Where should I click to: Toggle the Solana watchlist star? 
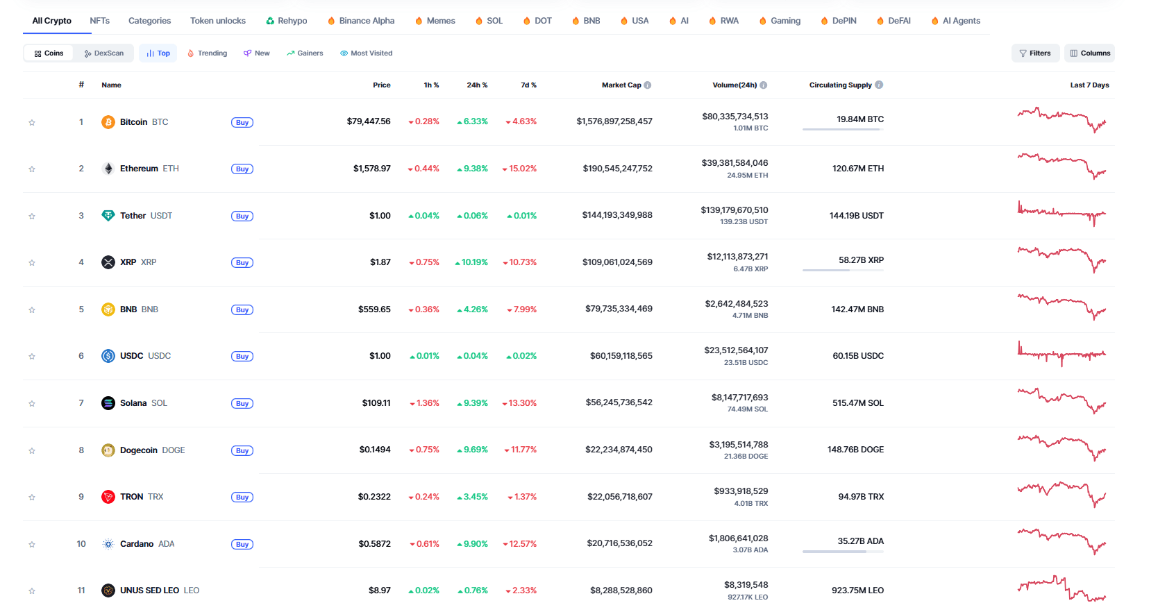32,404
